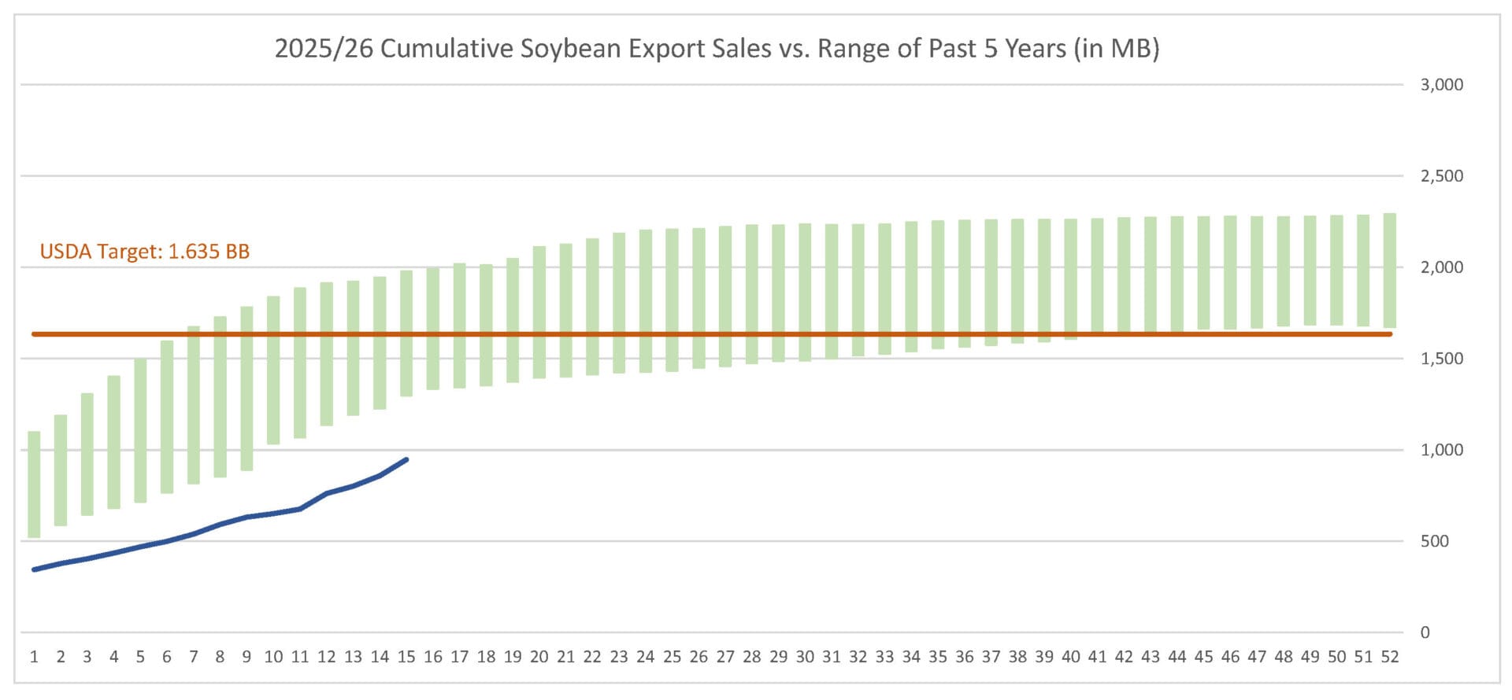Click the green range bar for week 1
The height and width of the screenshot is (700, 1512).
(x=34, y=484)
